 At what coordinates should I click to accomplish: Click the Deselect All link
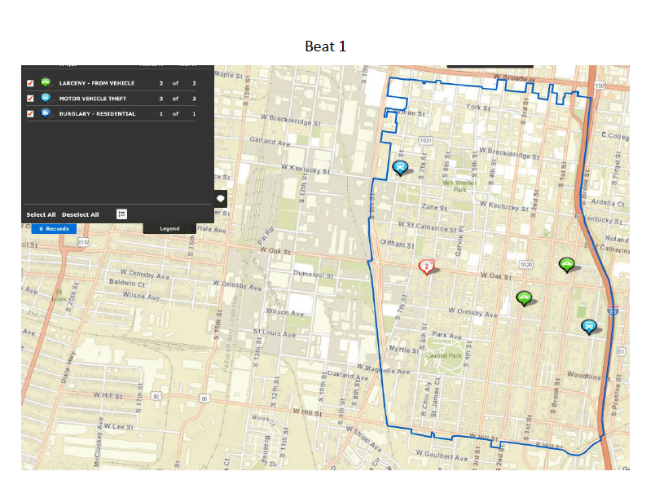[80, 214]
